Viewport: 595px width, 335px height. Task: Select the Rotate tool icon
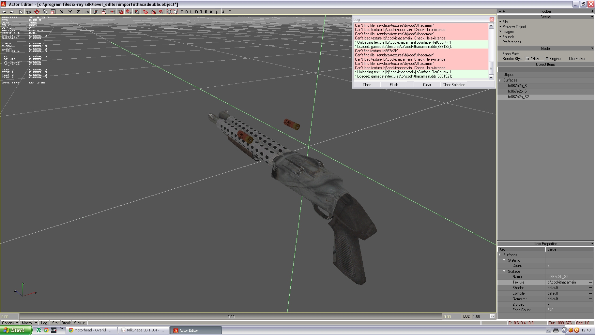coord(45,12)
